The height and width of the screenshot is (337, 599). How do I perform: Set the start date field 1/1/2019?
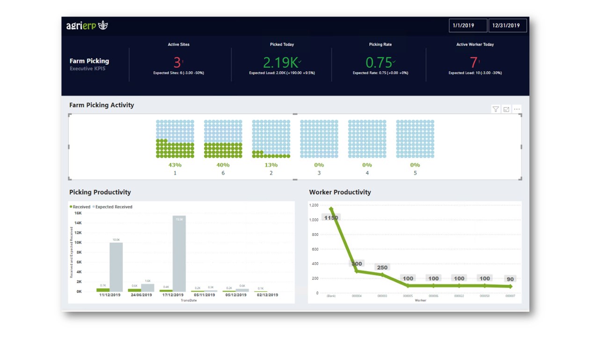click(468, 25)
